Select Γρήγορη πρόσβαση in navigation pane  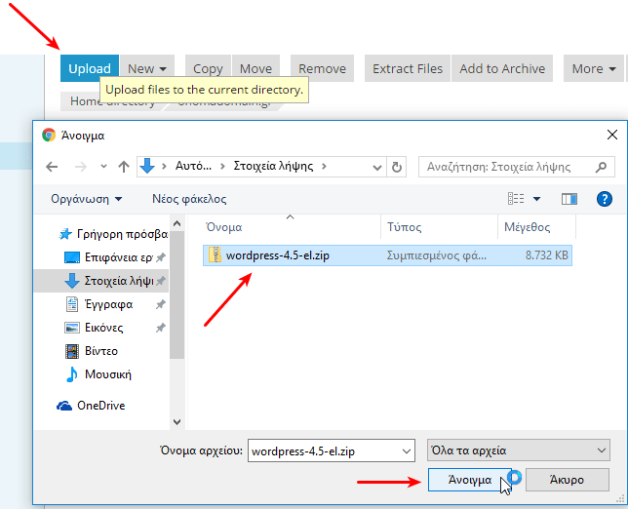coord(113,234)
